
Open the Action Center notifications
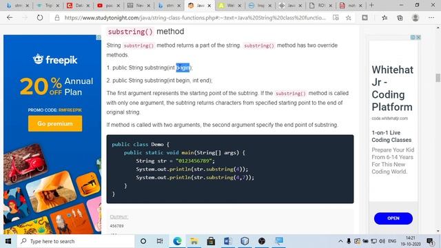(x=430, y=241)
